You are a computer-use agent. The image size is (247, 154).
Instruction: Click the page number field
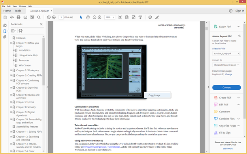(61, 17)
